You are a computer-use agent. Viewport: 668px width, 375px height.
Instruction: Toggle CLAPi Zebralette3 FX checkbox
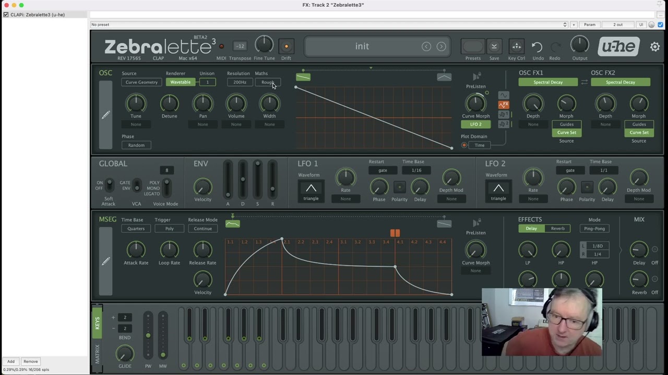(x=6, y=15)
